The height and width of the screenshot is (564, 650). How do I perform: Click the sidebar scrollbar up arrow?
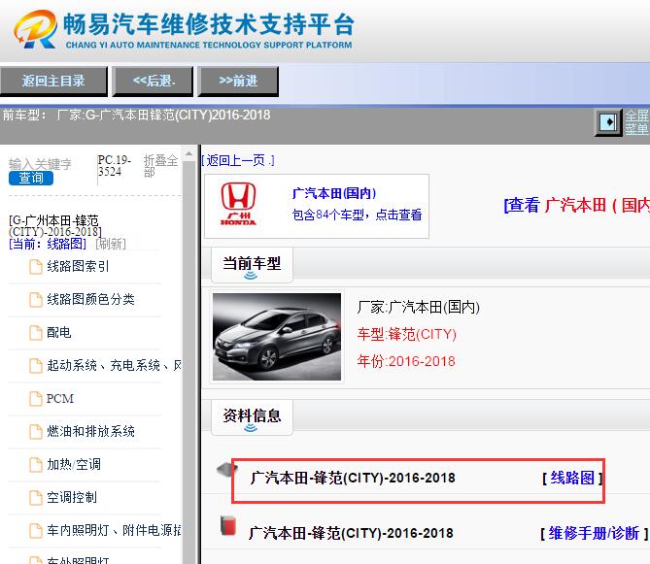189,153
